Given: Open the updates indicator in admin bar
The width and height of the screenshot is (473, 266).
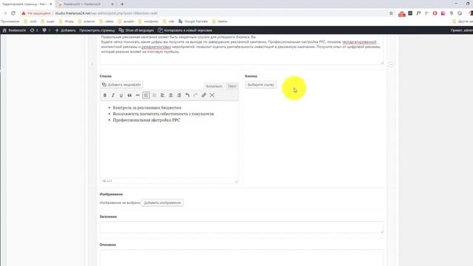Looking at the screenshot, I should 34,30.
